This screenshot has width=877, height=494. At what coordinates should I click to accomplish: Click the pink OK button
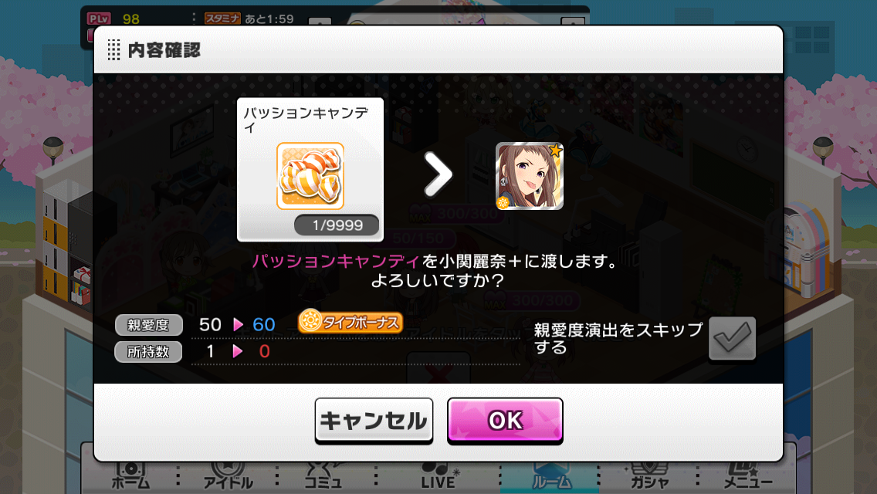505,420
